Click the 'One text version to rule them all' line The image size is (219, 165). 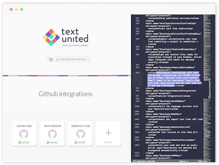coord(173,132)
